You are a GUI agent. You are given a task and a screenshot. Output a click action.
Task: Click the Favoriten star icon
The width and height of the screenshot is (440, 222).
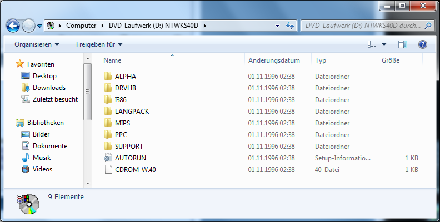click(x=20, y=64)
